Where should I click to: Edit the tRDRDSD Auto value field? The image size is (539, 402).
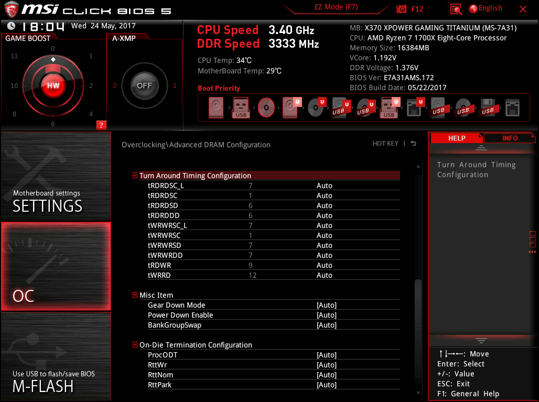[x=324, y=205]
